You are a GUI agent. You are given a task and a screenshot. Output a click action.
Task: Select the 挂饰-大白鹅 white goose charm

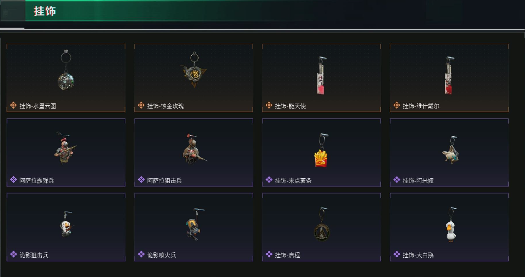pos(449,227)
